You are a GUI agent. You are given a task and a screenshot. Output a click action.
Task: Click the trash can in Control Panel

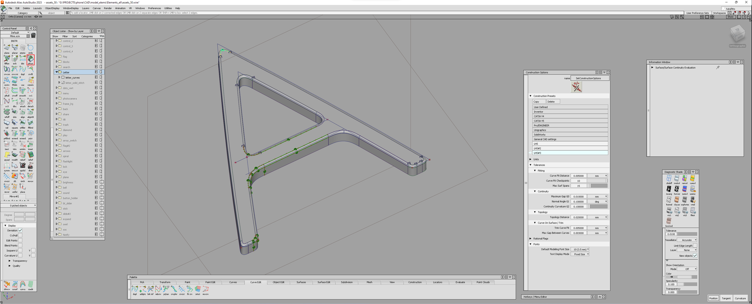tap(33, 35)
